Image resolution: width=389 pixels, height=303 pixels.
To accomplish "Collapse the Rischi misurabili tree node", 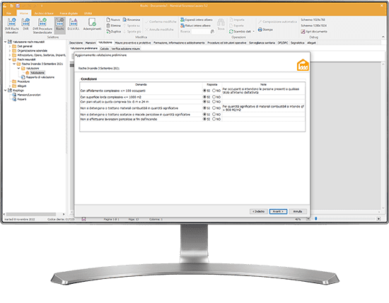I will point(10,59).
